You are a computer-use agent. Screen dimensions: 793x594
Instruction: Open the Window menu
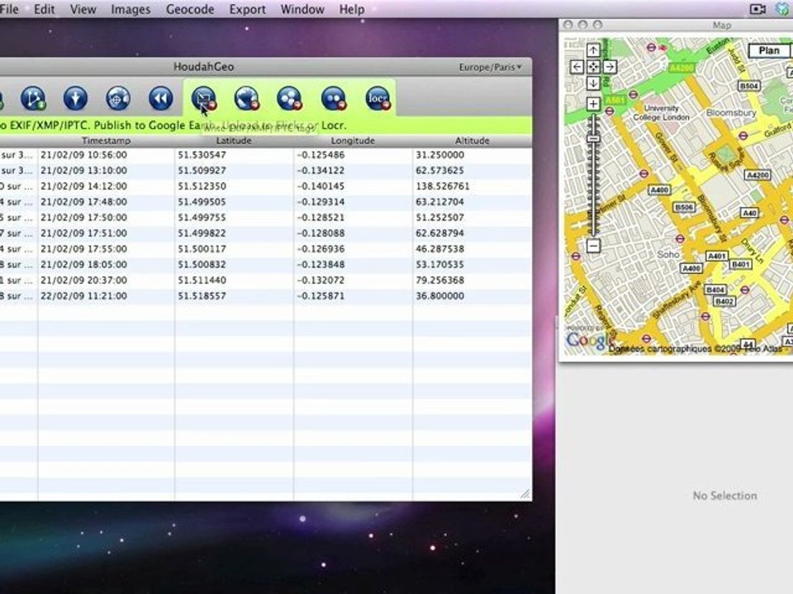[302, 9]
